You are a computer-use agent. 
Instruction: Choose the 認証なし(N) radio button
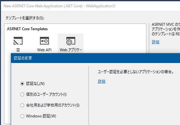pos(22,84)
